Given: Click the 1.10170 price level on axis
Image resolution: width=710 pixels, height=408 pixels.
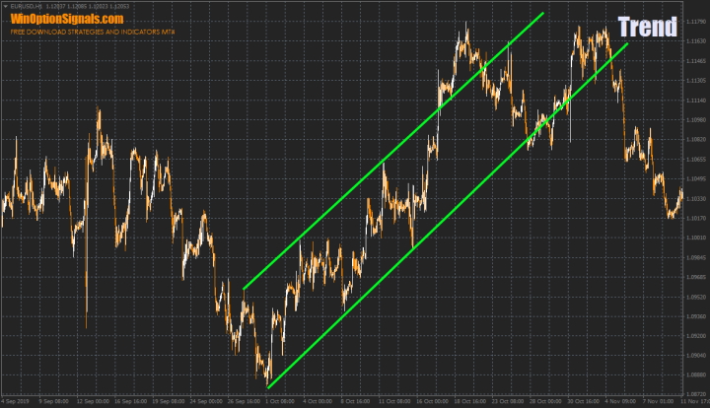Looking at the screenshot, I should pyautogui.click(x=694, y=218).
